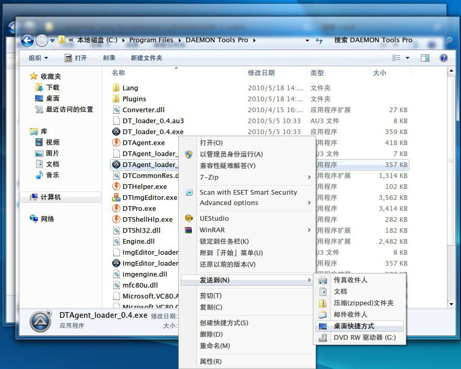Open the address bar history dropdown
The height and width of the screenshot is (369, 461).
tap(307, 41)
